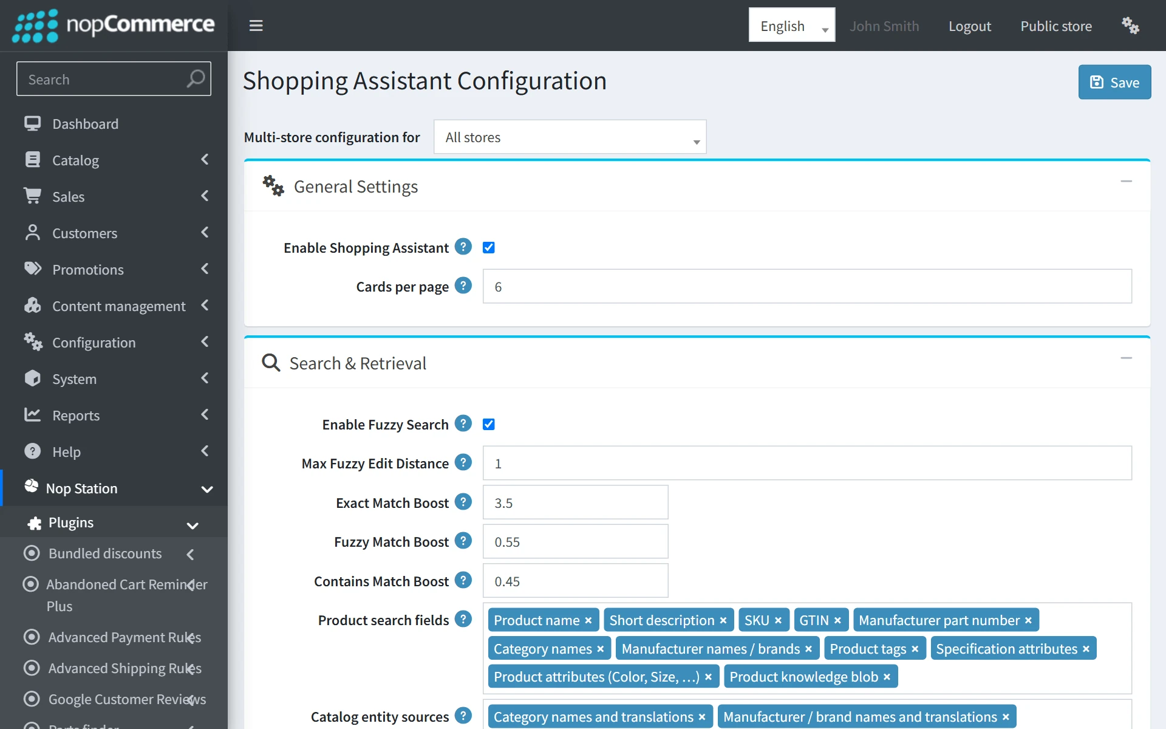This screenshot has height=729, width=1166.
Task: Collapse the Search & Retrieval panel
Action: tap(1126, 358)
